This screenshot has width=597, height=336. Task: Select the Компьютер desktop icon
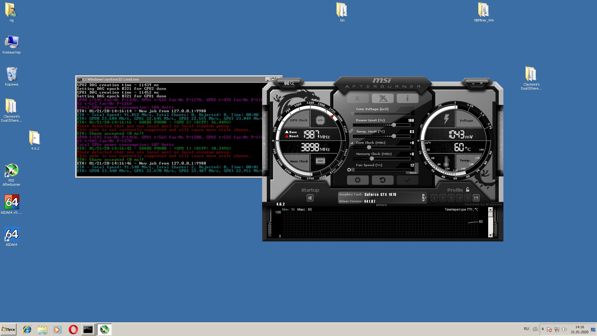tap(12, 44)
